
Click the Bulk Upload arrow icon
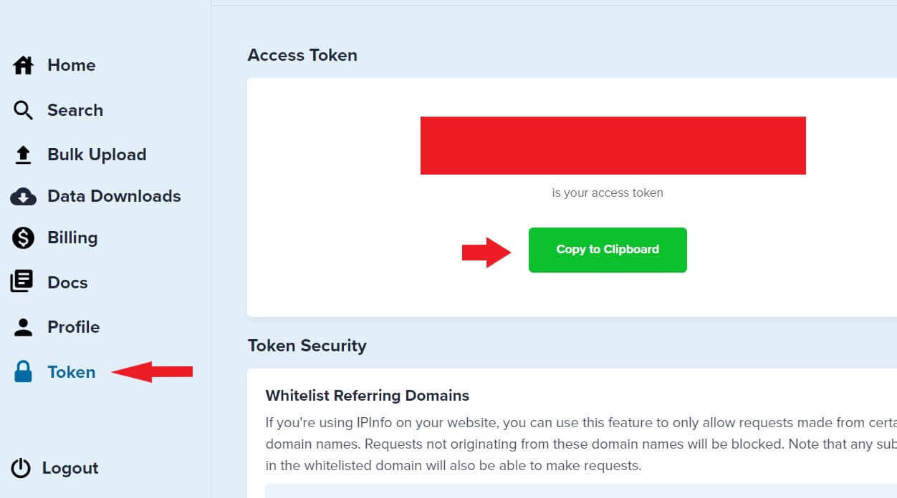click(24, 155)
